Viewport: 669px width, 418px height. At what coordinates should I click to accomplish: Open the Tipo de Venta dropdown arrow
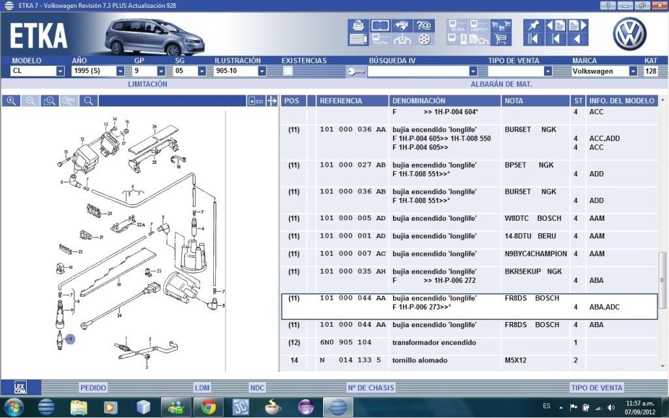[548, 71]
